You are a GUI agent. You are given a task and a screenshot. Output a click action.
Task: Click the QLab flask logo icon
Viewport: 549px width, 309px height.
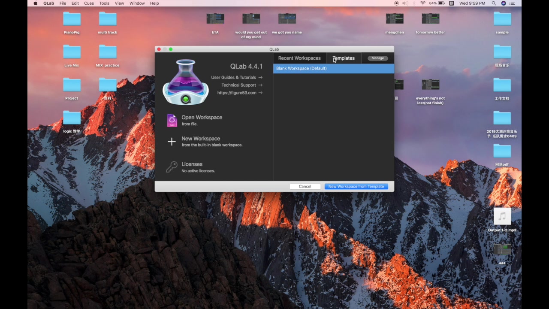tap(185, 82)
